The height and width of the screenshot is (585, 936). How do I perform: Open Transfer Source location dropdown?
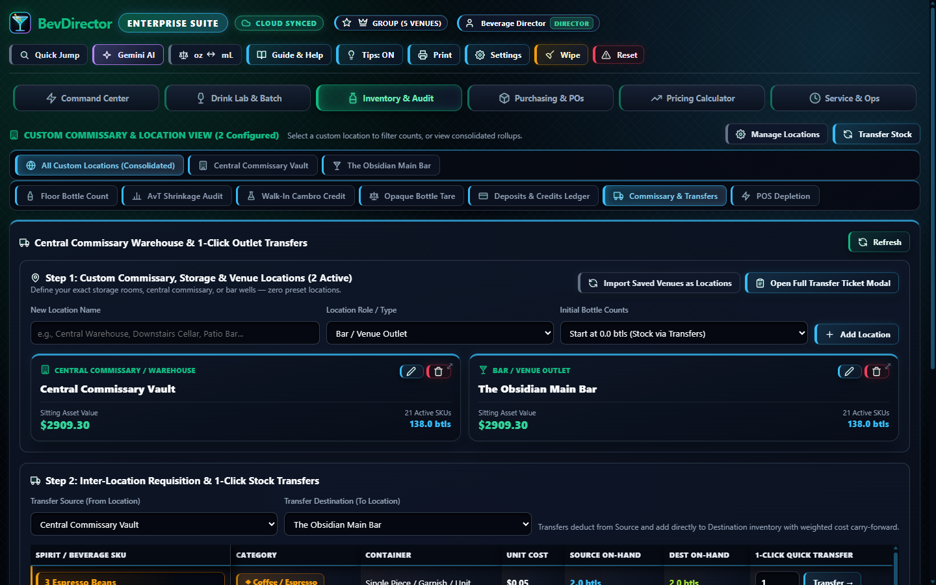click(154, 525)
